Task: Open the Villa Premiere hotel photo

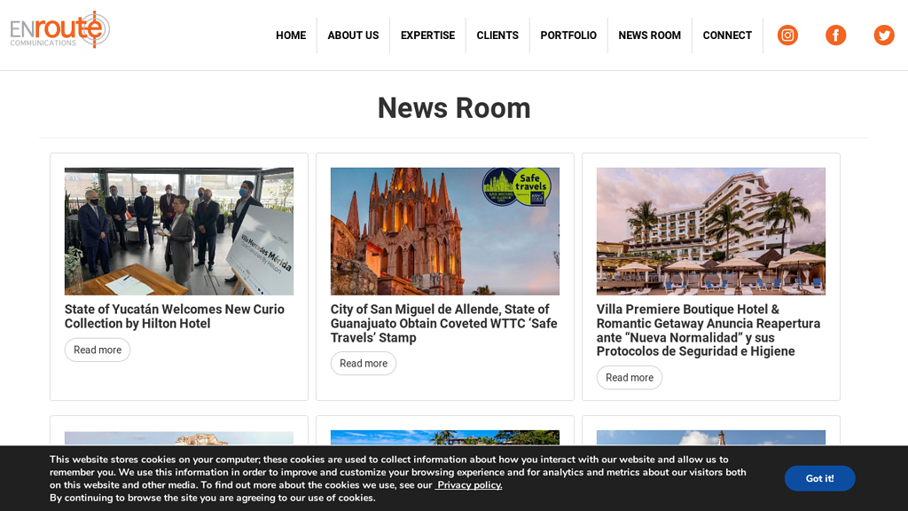Action: pyautogui.click(x=711, y=232)
